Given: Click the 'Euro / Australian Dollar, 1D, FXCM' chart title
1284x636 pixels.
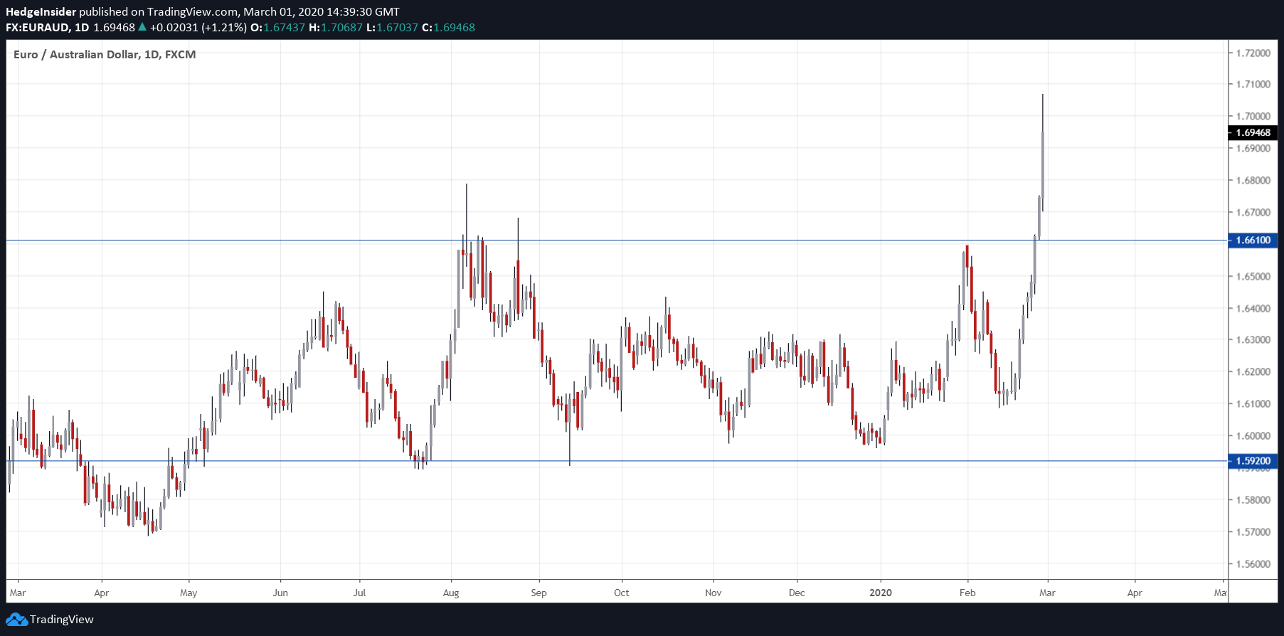Looking at the screenshot, I should (x=105, y=54).
